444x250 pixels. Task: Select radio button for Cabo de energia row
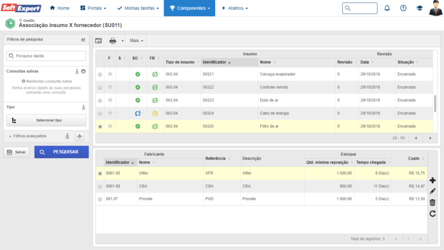101,113
